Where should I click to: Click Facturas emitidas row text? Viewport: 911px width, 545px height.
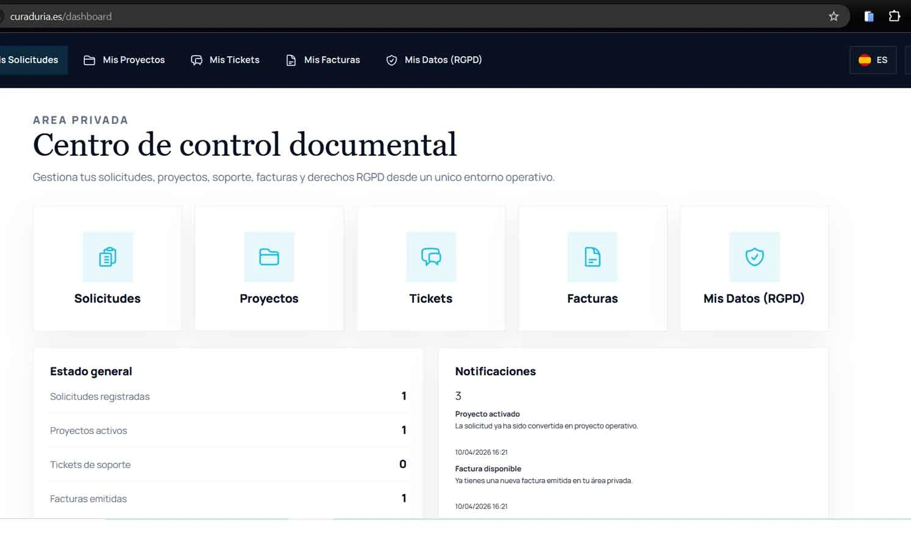89,499
